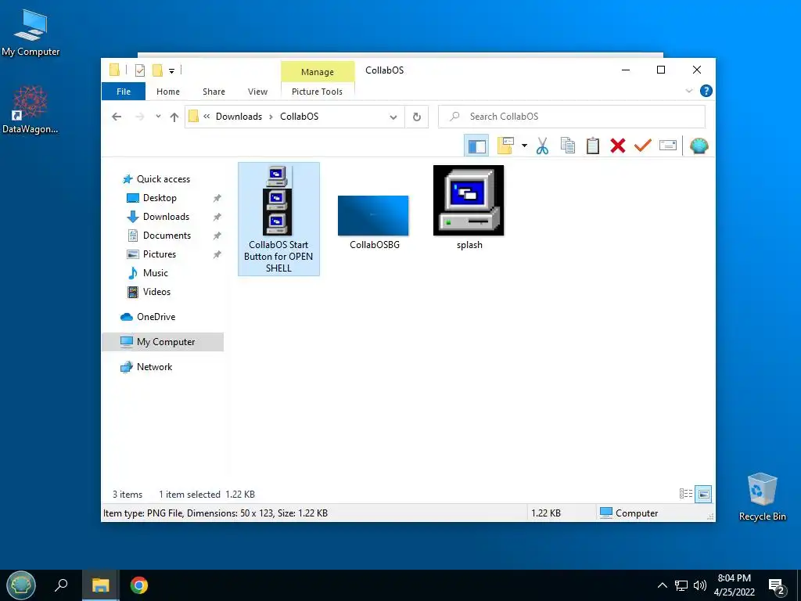Click the red X Delete icon
801x601 pixels.
618,146
